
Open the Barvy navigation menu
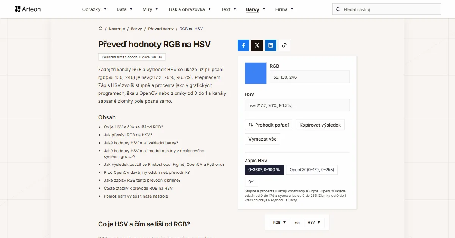click(256, 9)
